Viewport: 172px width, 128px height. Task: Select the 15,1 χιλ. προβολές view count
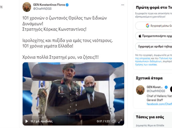tap(41, 121)
